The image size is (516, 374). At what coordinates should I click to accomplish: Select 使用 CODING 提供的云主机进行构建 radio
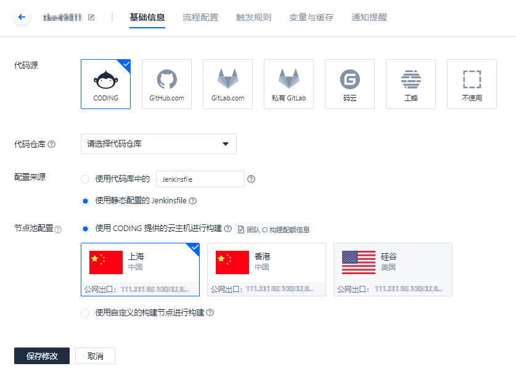tap(85, 229)
